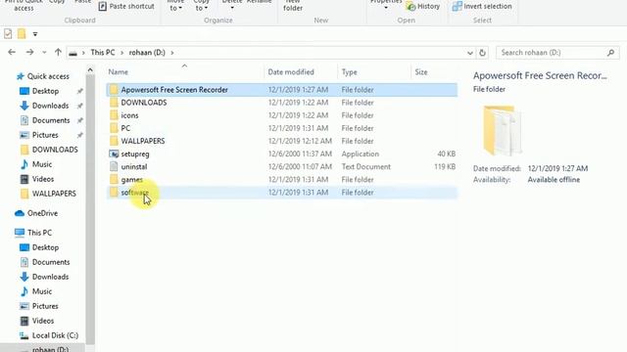Viewport: 627px width, 352px height.
Task: Open WALLPAPERS in the navigation pane
Action: [54, 194]
